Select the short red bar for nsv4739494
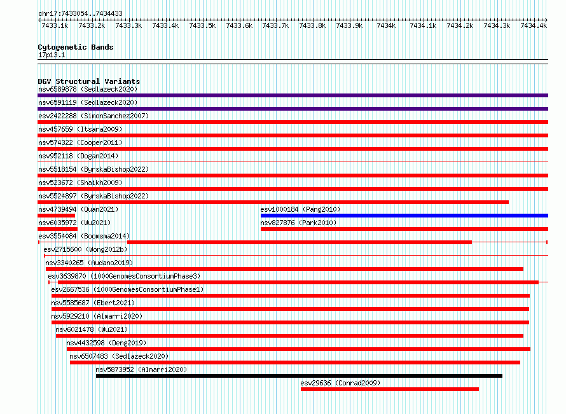The image size is (566, 414). click(57, 216)
